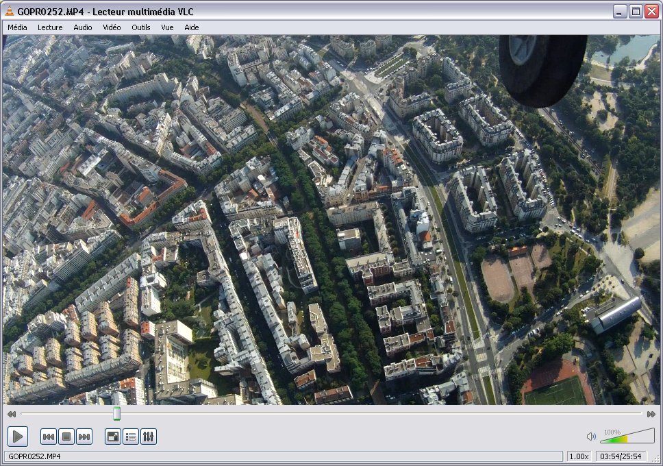
Task: Toggle fullscreen video mode
Action: 113,437
